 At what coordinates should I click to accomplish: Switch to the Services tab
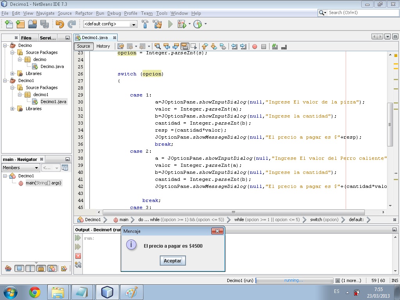coord(48,37)
